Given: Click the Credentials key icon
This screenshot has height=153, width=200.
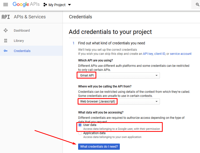Looking at the screenshot, I should [x=6, y=51].
